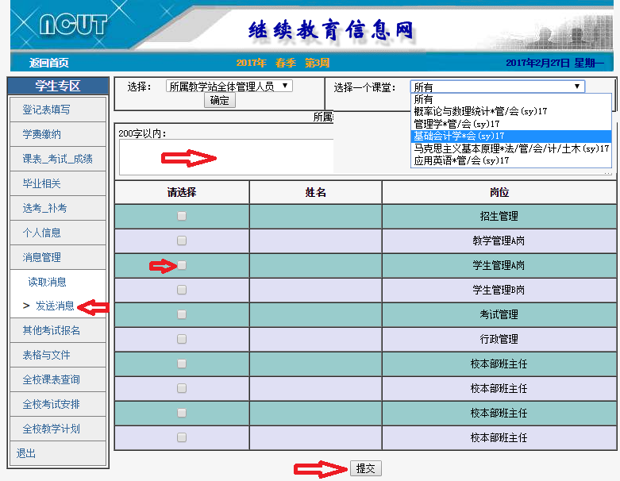
Task: Choose 基础会计学*会(sy)17 from the list
Action: (x=458, y=136)
